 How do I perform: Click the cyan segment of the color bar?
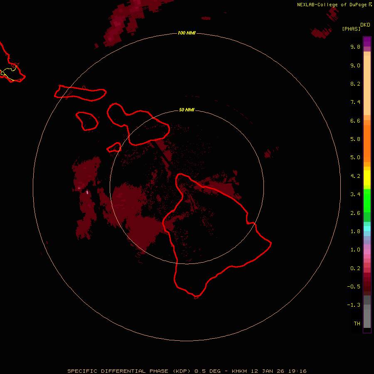click(x=367, y=229)
